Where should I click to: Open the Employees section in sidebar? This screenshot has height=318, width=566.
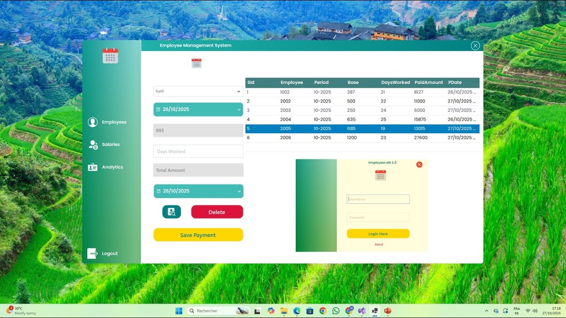(114, 122)
